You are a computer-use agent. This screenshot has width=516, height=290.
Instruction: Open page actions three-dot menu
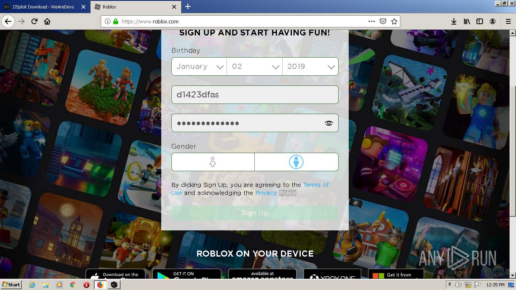pos(372,21)
